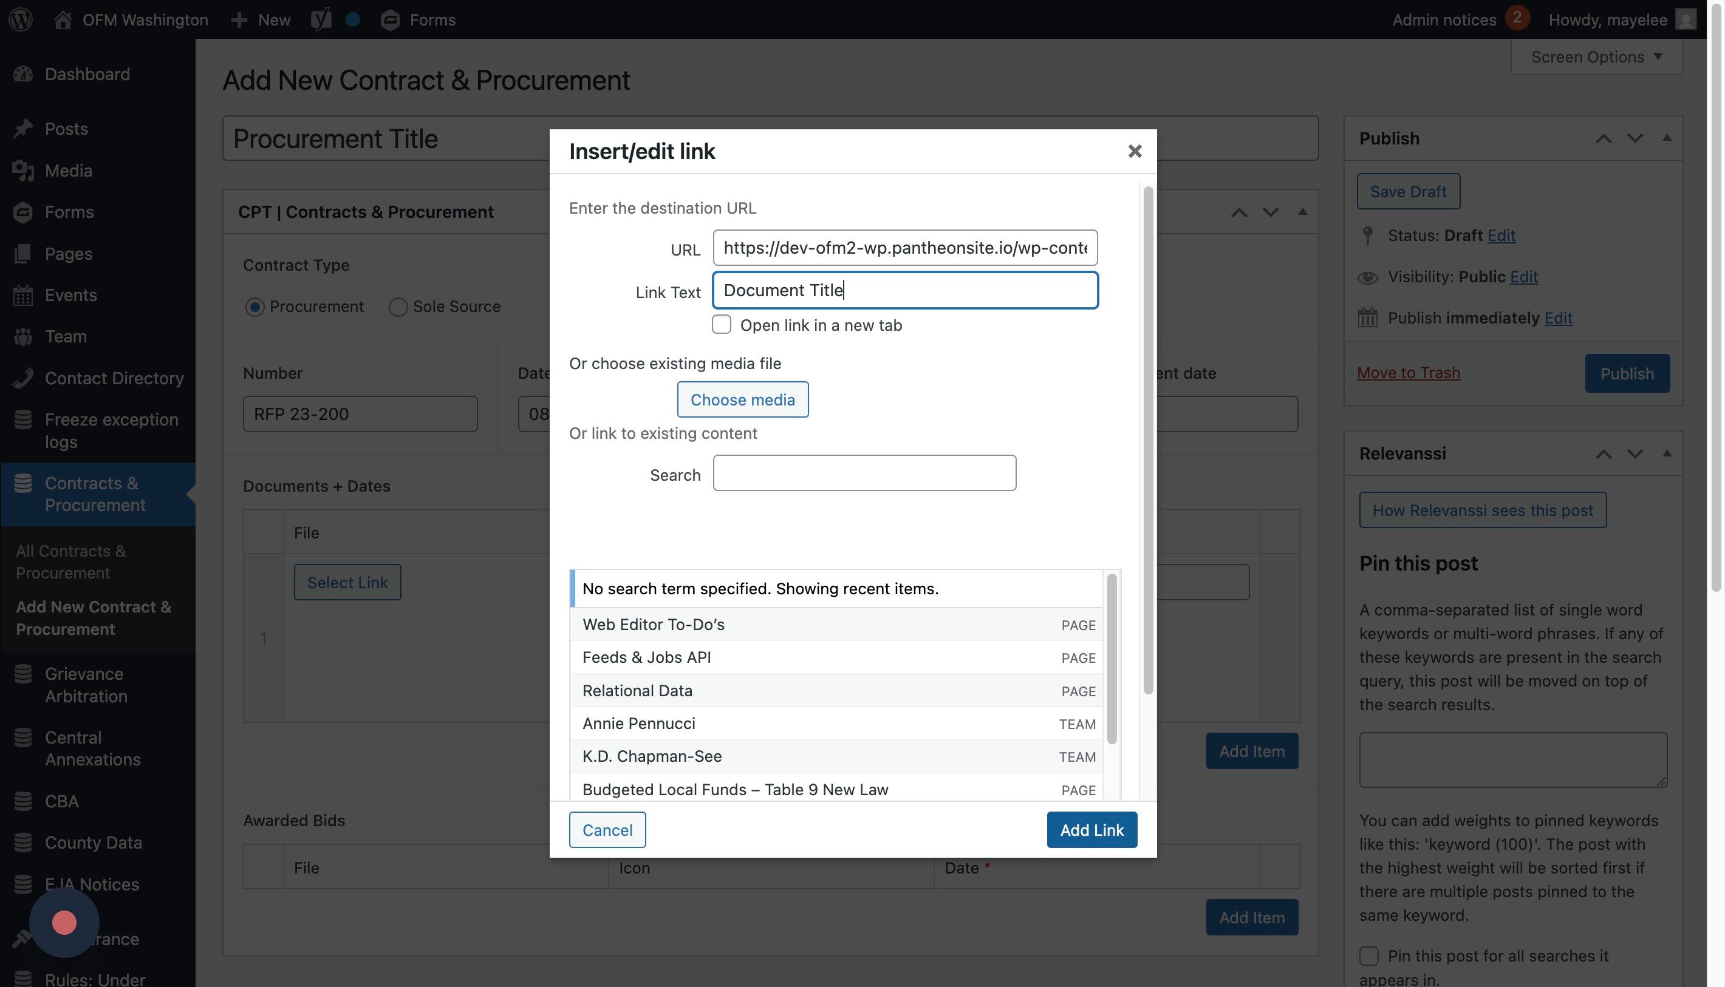
Task: Click the WordPress logo icon
Action: tap(21, 19)
